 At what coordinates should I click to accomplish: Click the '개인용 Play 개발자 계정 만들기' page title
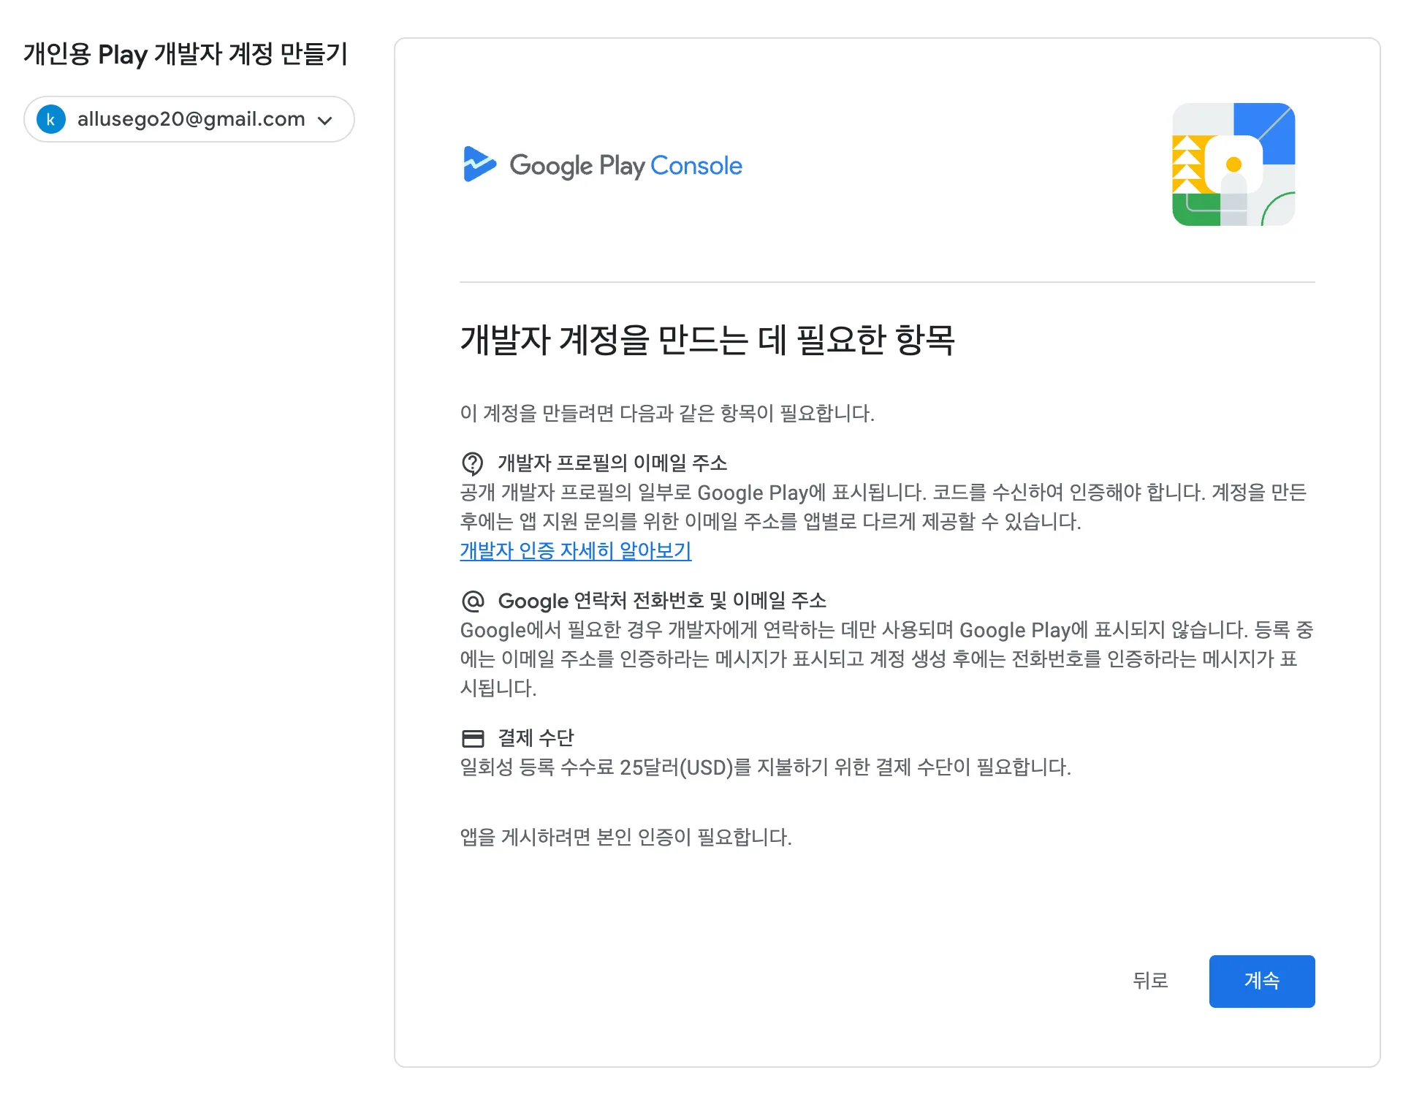186,54
